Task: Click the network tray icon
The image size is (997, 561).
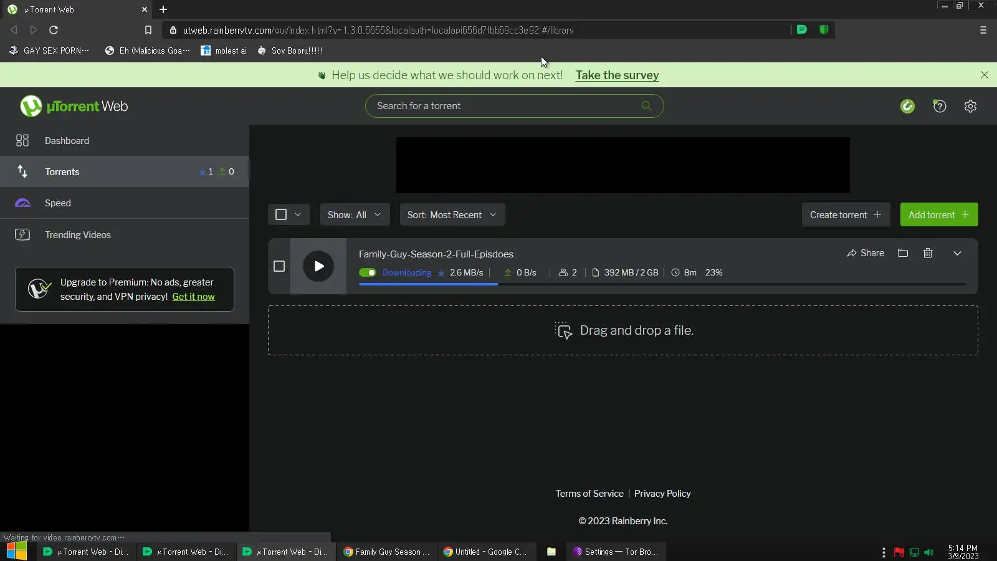Action: (x=914, y=552)
